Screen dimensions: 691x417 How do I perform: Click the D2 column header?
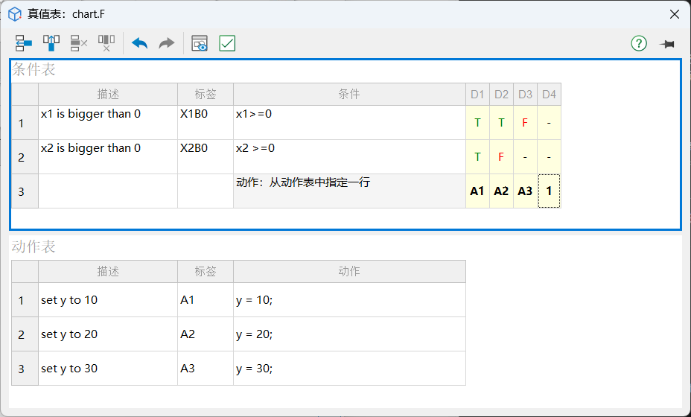pos(501,95)
